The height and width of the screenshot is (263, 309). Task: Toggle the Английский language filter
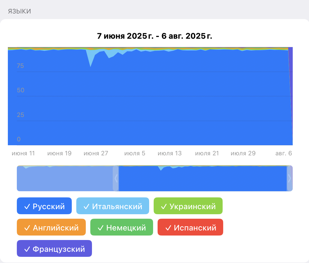(x=51, y=227)
